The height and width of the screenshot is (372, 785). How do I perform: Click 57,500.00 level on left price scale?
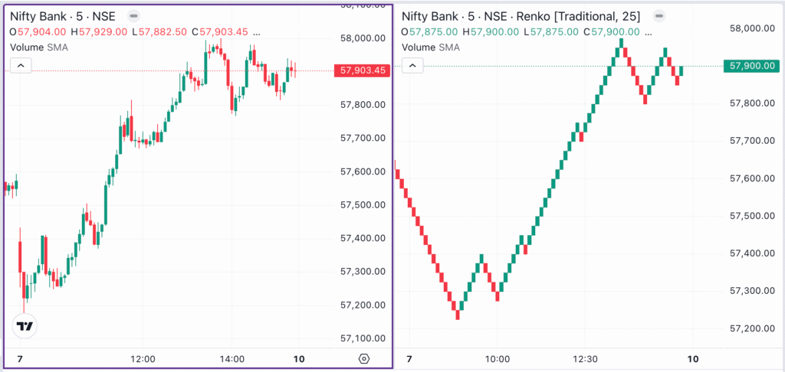tap(363, 204)
